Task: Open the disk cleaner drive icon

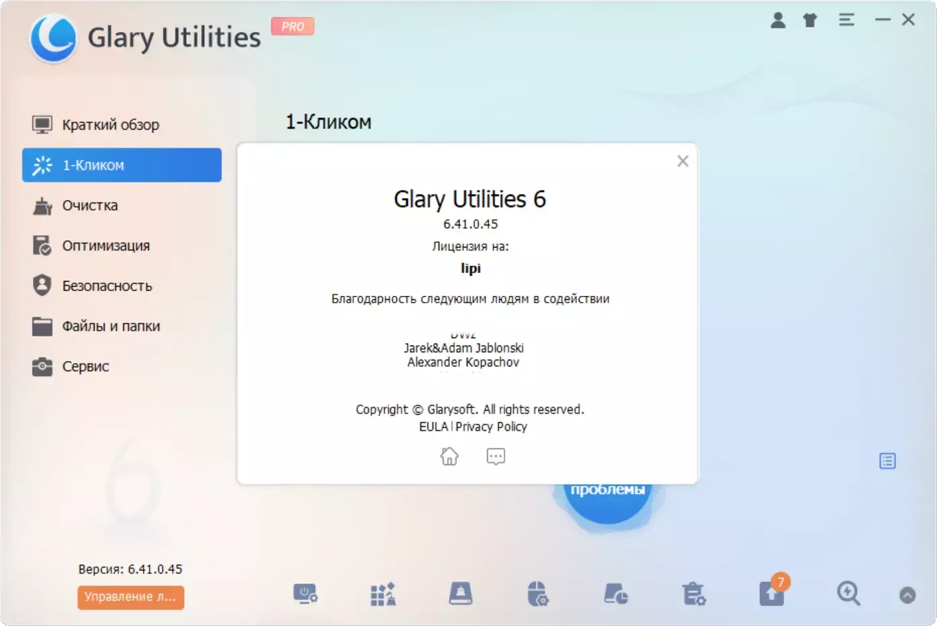Action: pyautogui.click(x=461, y=594)
